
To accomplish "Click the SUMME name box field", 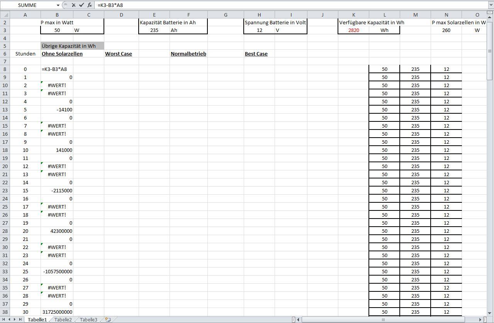I will tap(28, 5).
